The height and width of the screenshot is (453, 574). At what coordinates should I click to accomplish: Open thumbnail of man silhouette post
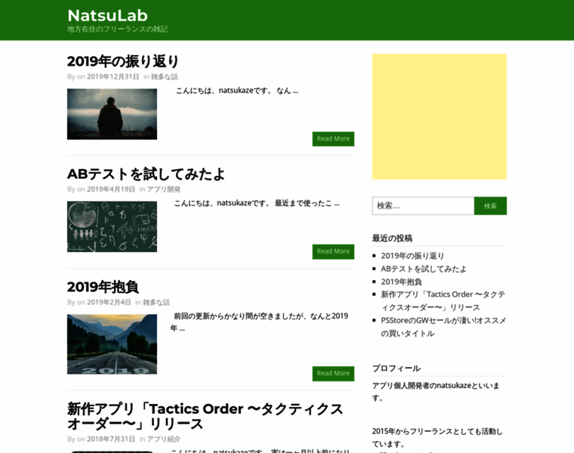[112, 114]
